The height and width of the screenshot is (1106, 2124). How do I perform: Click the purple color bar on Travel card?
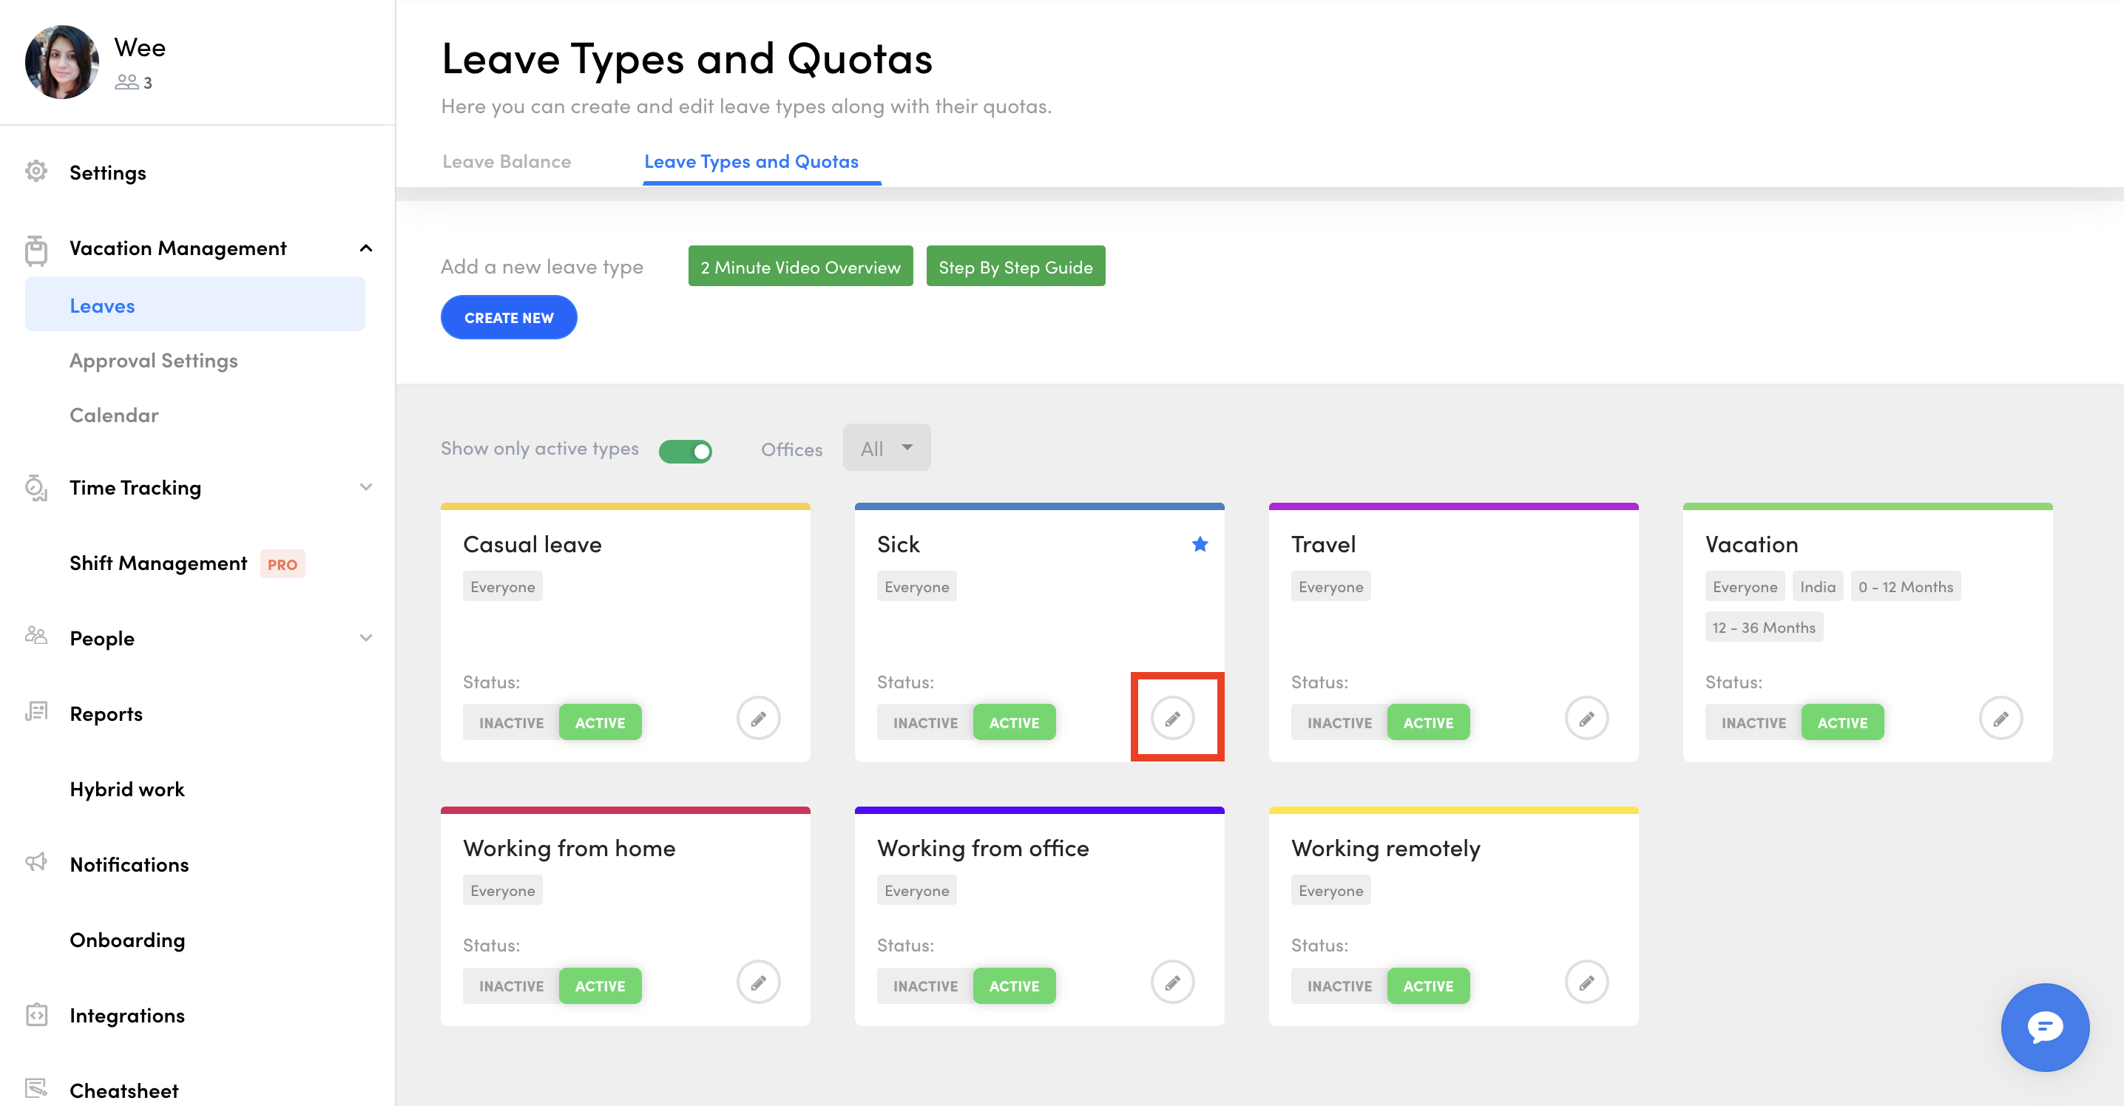[x=1452, y=506]
